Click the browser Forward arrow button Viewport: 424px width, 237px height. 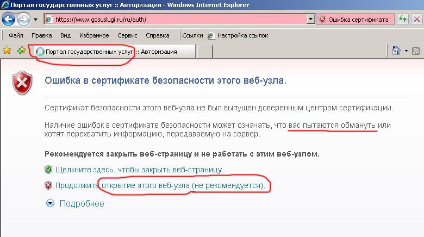pos(23,20)
